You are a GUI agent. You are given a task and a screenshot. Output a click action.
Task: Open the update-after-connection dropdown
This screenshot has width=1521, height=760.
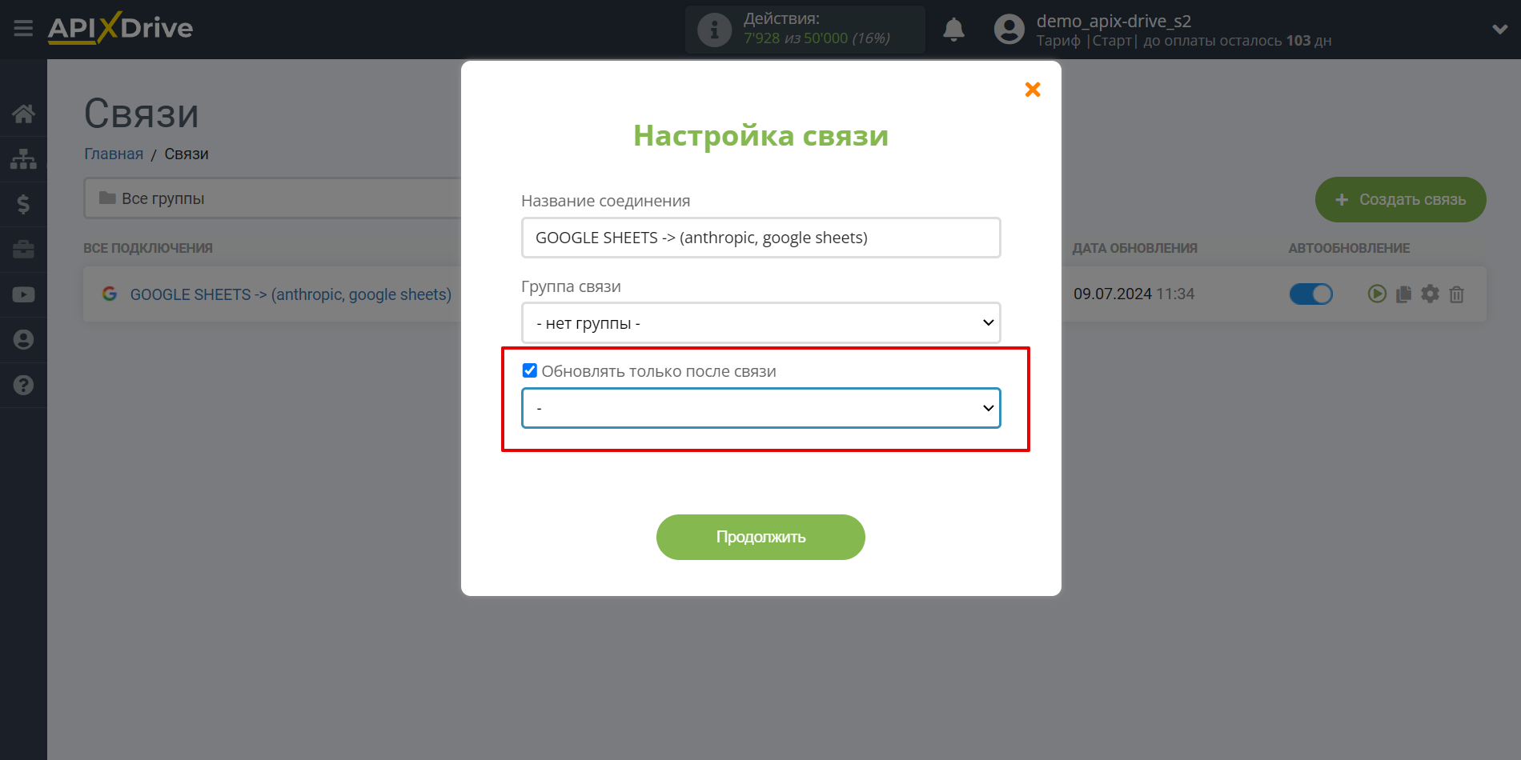[x=760, y=408]
